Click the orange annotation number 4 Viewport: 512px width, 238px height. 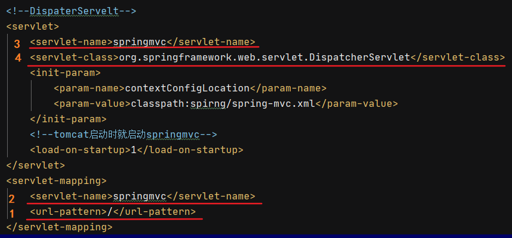[18, 58]
